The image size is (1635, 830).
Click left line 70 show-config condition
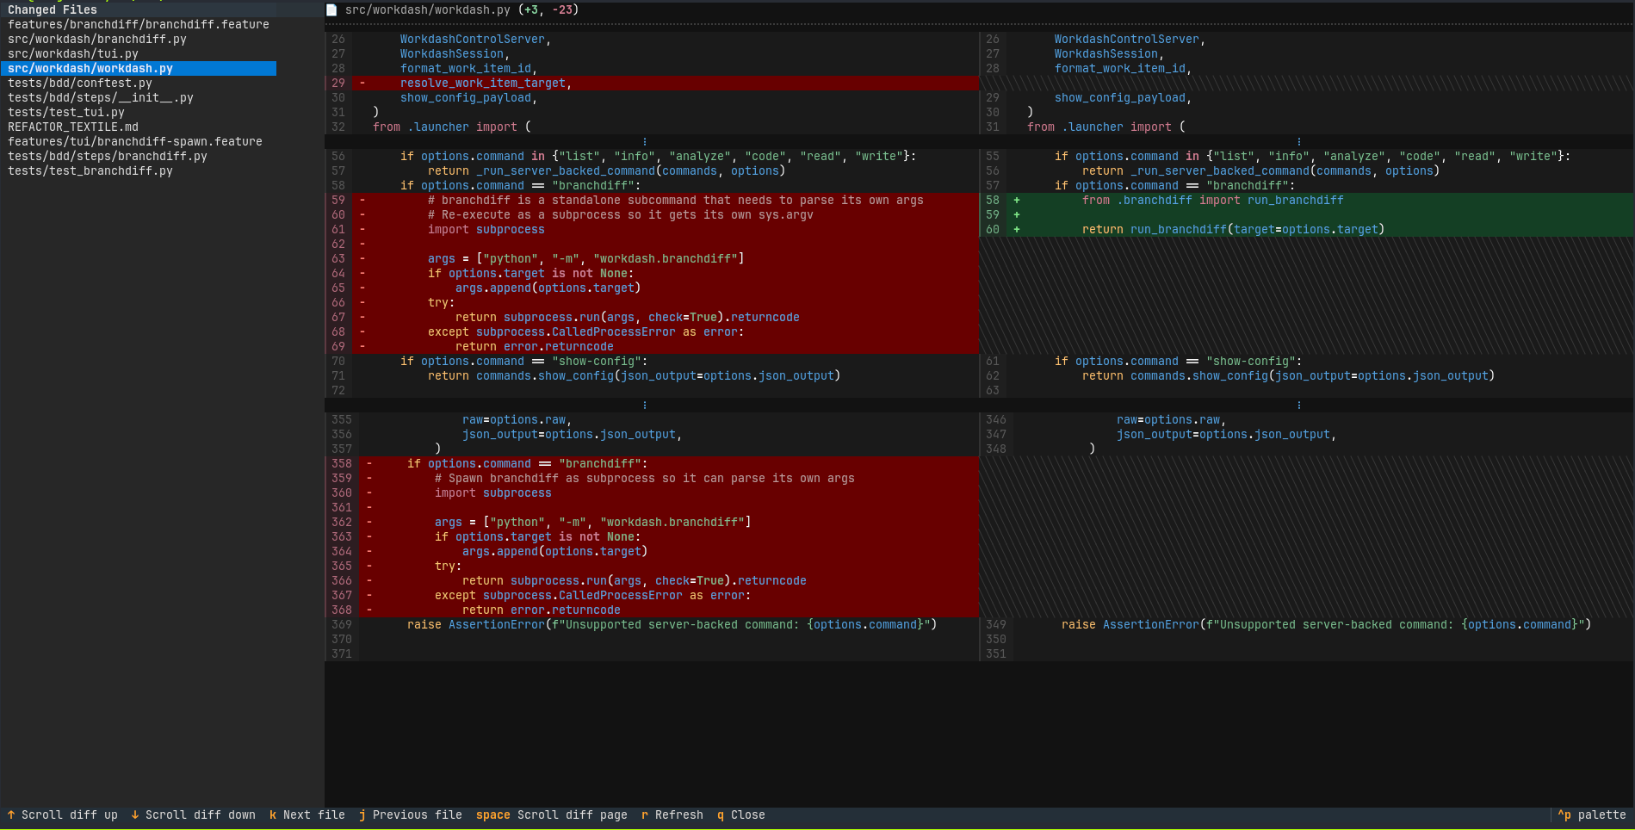[x=652, y=362]
